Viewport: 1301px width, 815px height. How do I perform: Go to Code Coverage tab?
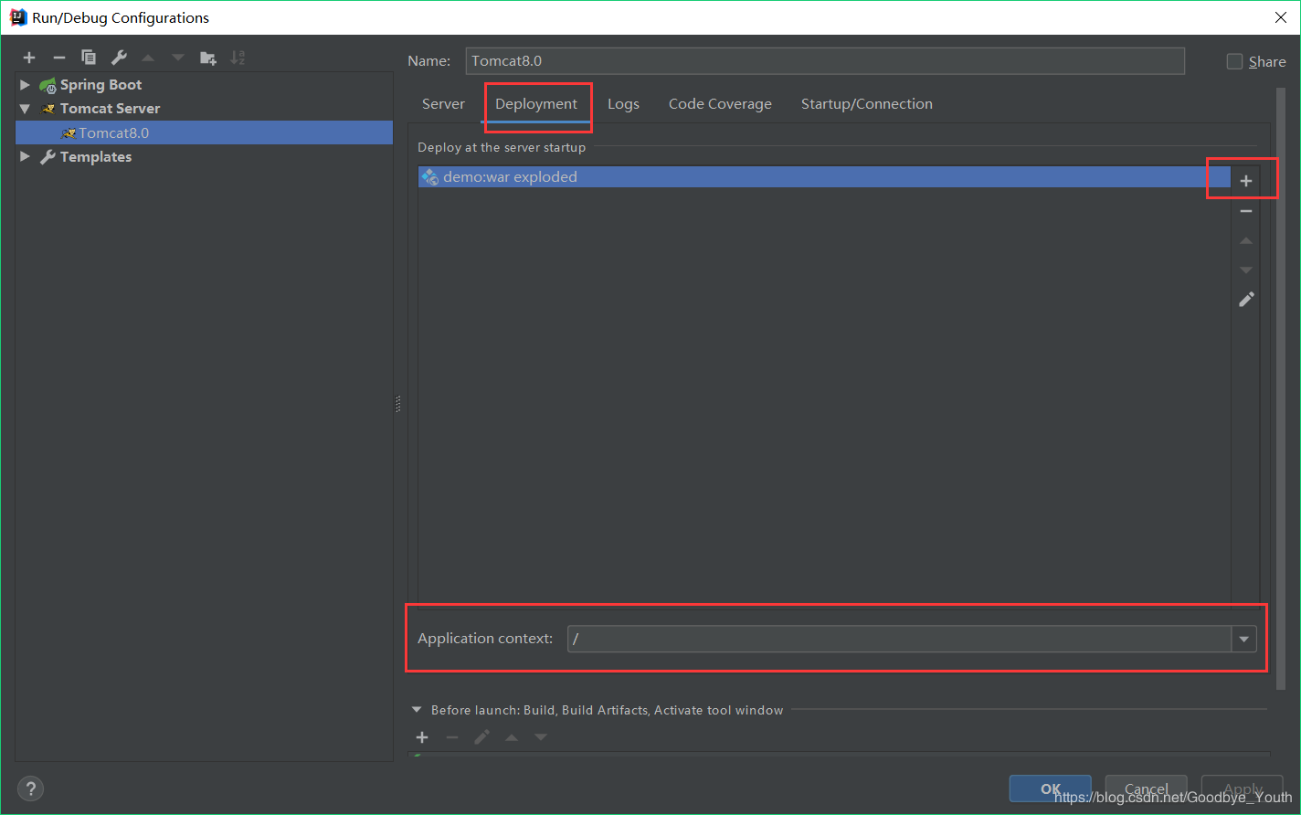coord(720,104)
